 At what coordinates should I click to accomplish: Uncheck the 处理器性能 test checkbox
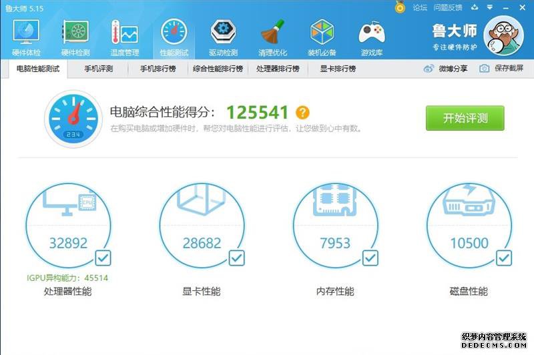tap(103, 258)
